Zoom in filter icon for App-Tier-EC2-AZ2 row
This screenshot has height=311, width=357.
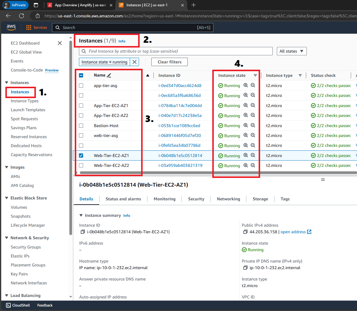pyautogui.click(x=246, y=115)
